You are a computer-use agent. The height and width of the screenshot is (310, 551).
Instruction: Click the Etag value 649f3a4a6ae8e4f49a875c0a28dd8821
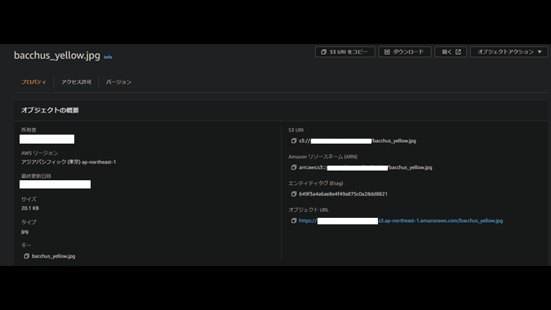coord(343,194)
